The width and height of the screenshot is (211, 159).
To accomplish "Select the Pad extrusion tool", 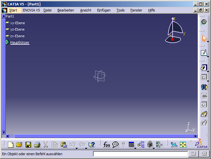I will [204, 68].
